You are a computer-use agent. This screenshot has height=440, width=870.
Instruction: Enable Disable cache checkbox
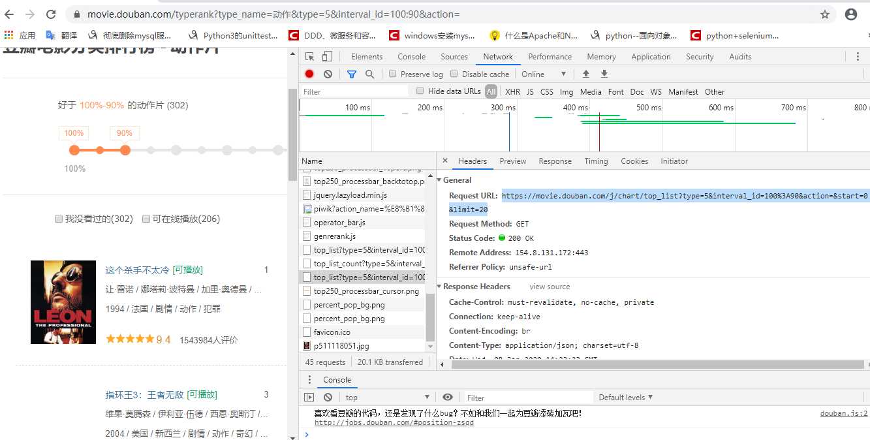click(x=454, y=74)
